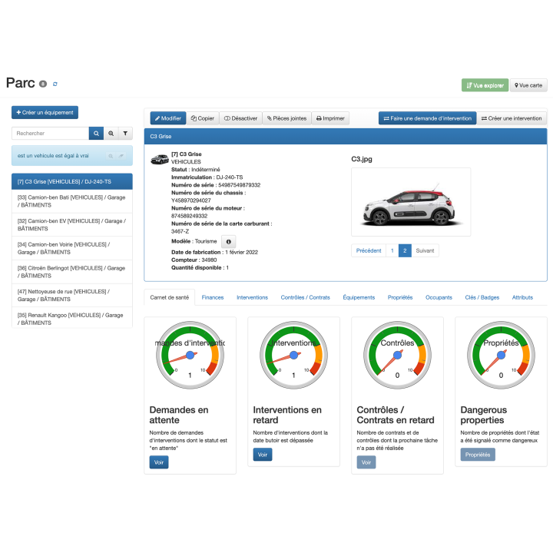The image size is (553, 553).
Task: Click the Imprimer button
Action: pyautogui.click(x=330, y=118)
